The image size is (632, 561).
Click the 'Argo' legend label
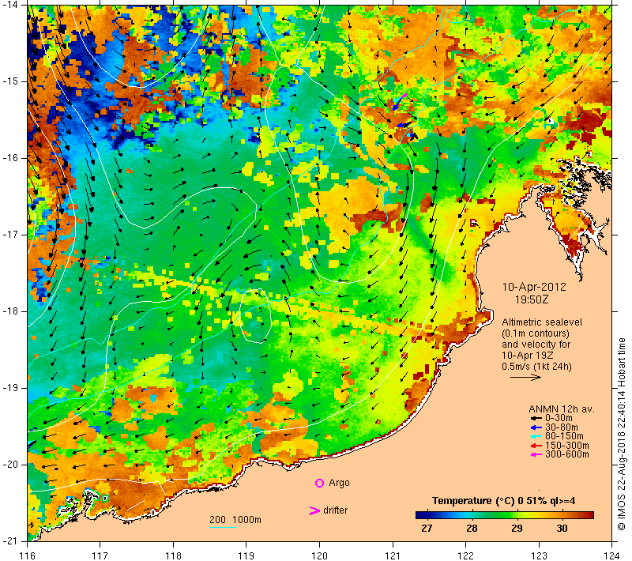point(339,483)
